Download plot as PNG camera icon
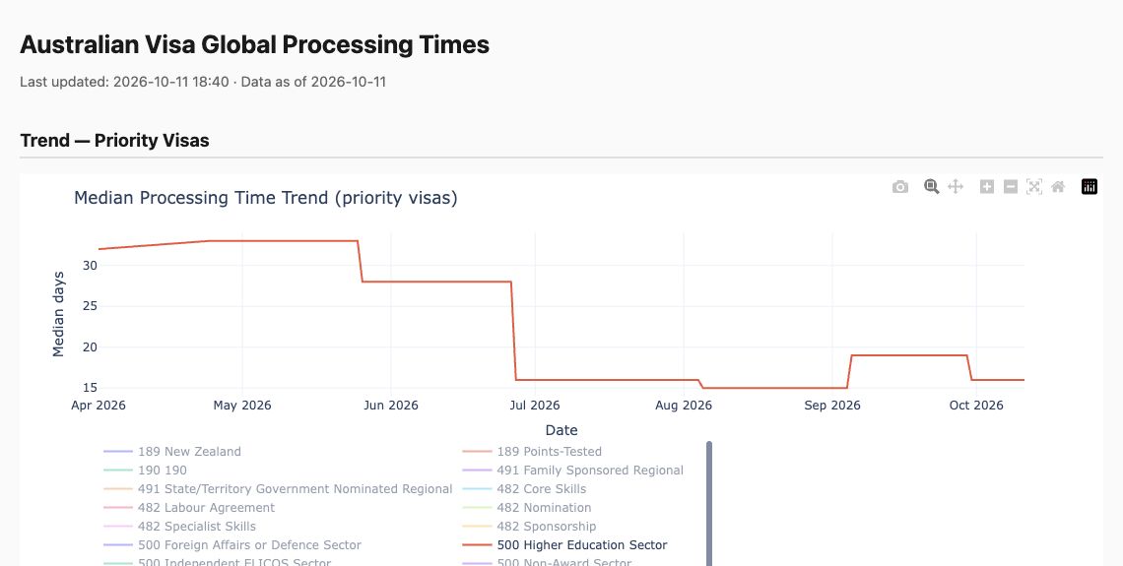The image size is (1123, 566). (x=900, y=187)
